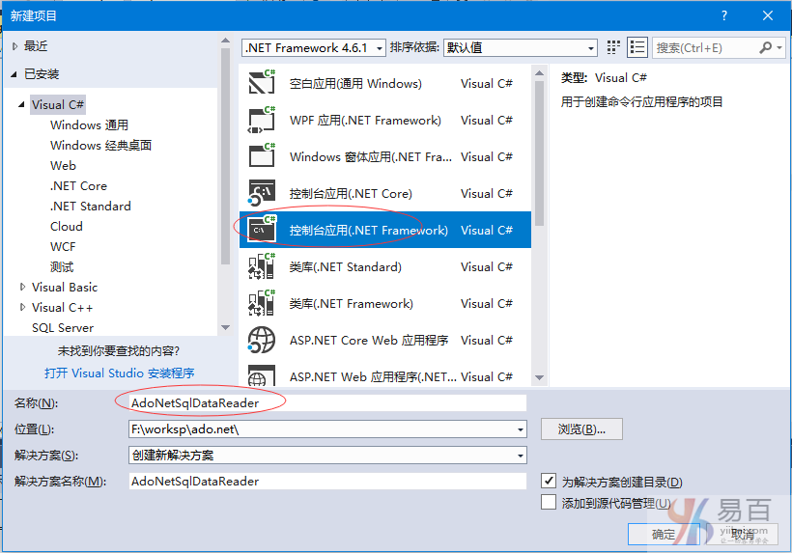Select the .NET Core console app icon
The image size is (792, 553).
click(x=262, y=194)
